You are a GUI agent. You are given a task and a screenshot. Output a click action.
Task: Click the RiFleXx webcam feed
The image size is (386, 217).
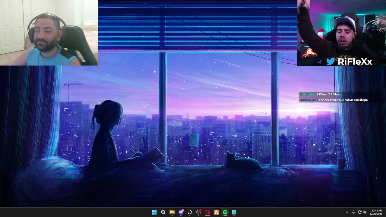click(x=342, y=33)
